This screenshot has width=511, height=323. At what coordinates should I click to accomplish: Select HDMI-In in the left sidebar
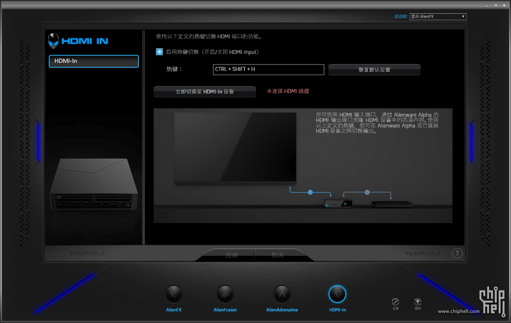coord(94,61)
